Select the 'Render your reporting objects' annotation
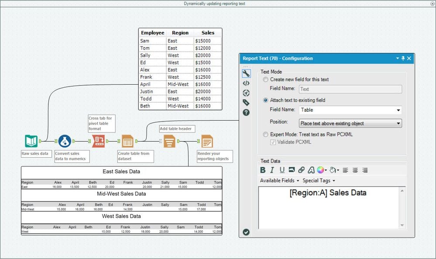Screen dimensions: 436x259 [x=215, y=156]
